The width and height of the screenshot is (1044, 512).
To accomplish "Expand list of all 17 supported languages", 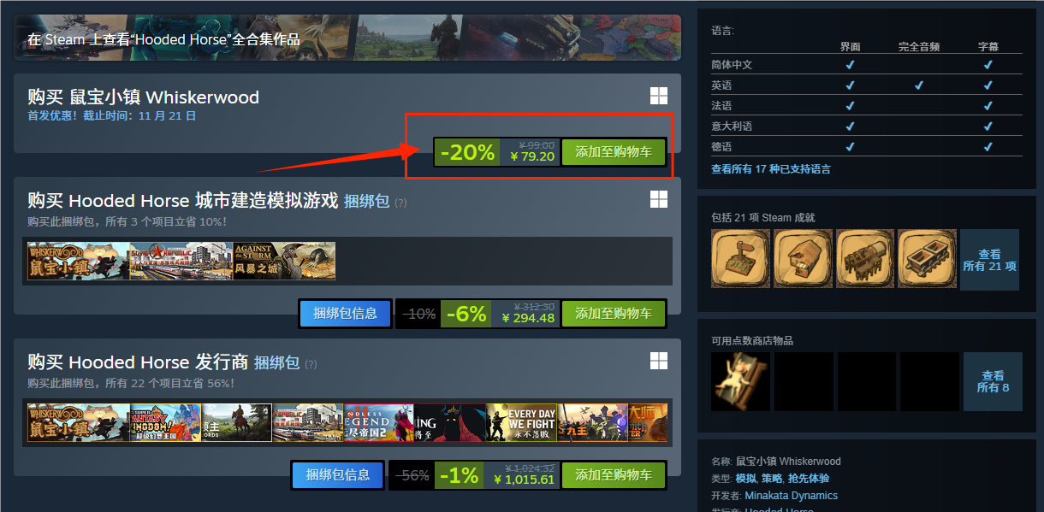I will [770, 169].
